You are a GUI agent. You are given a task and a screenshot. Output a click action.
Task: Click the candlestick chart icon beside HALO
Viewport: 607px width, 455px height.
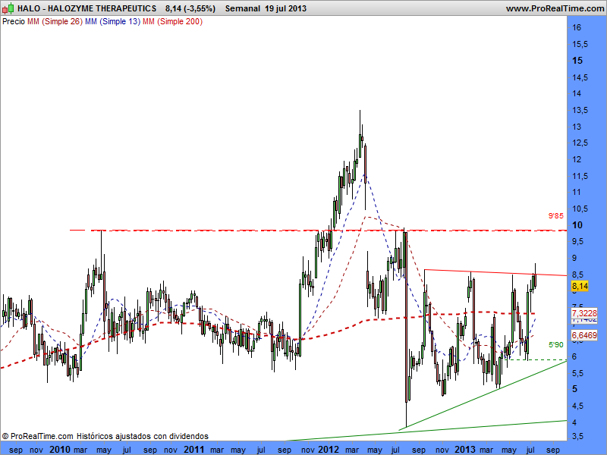[8, 8]
